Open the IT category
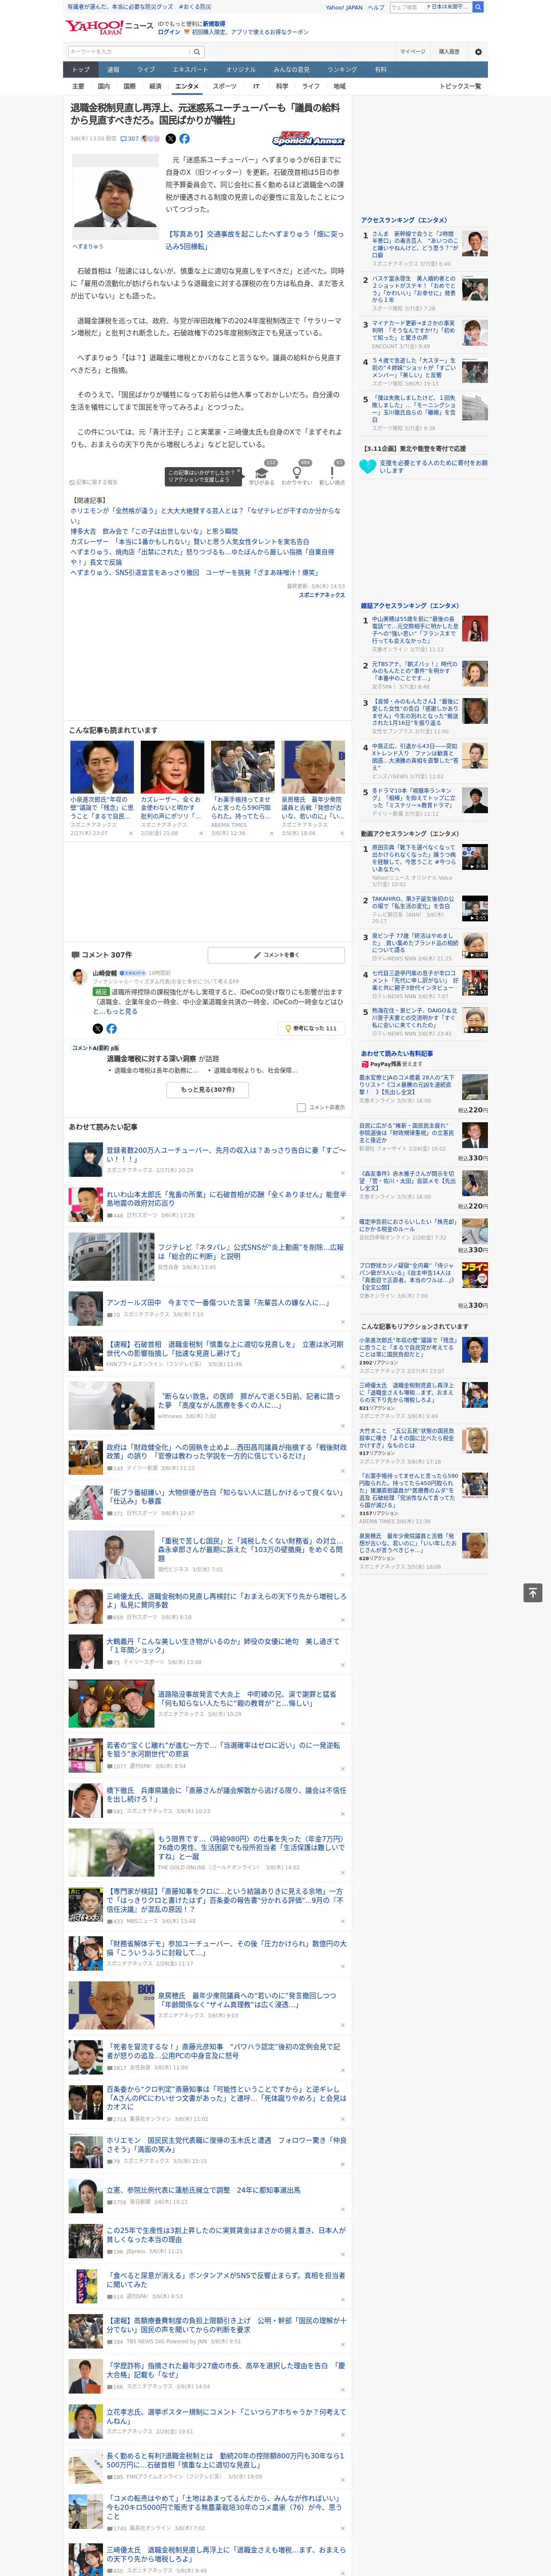 [256, 86]
